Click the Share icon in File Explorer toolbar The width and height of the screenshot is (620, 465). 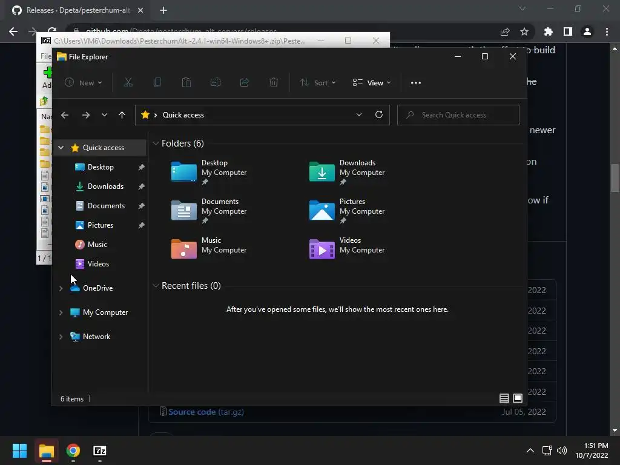pos(245,82)
